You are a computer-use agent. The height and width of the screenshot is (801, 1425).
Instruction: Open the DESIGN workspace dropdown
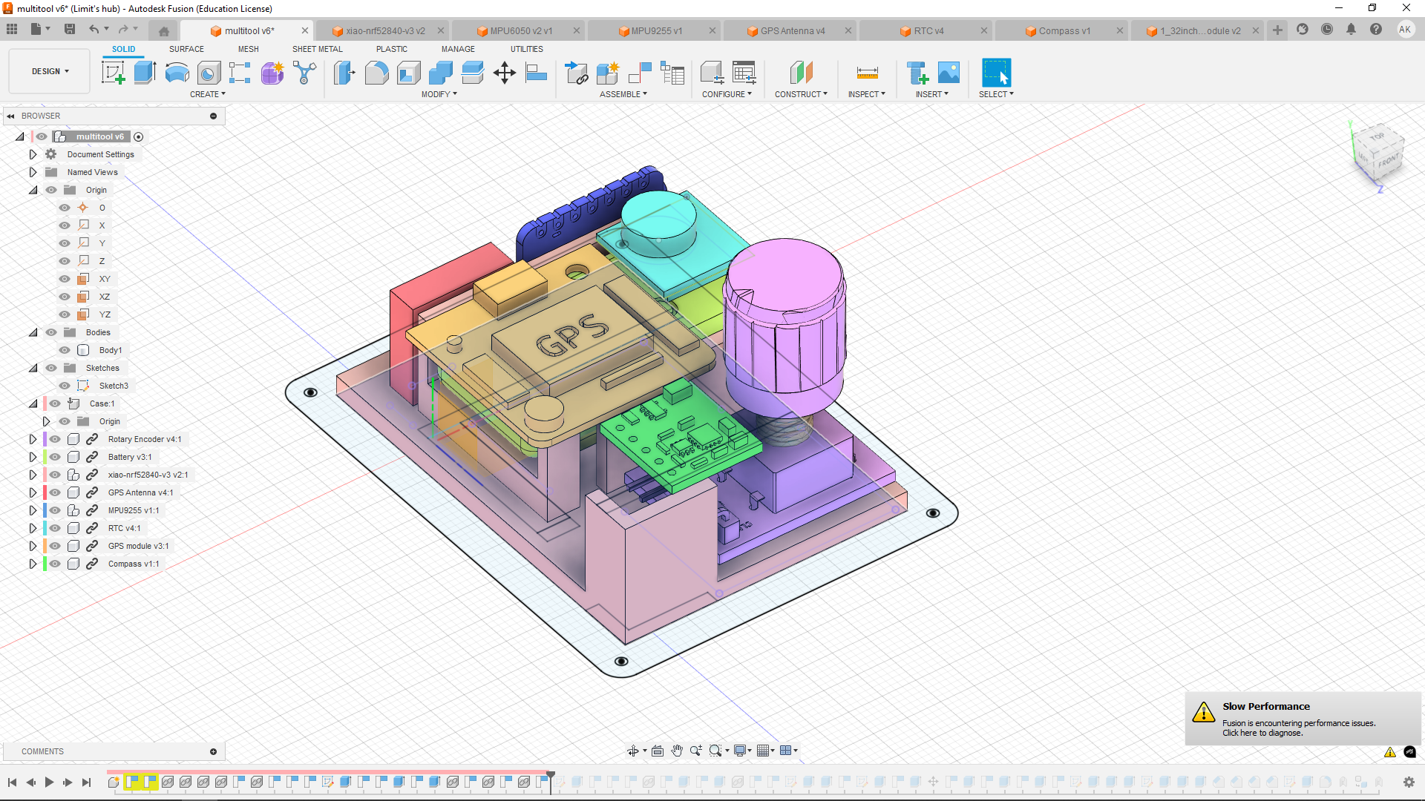point(50,71)
